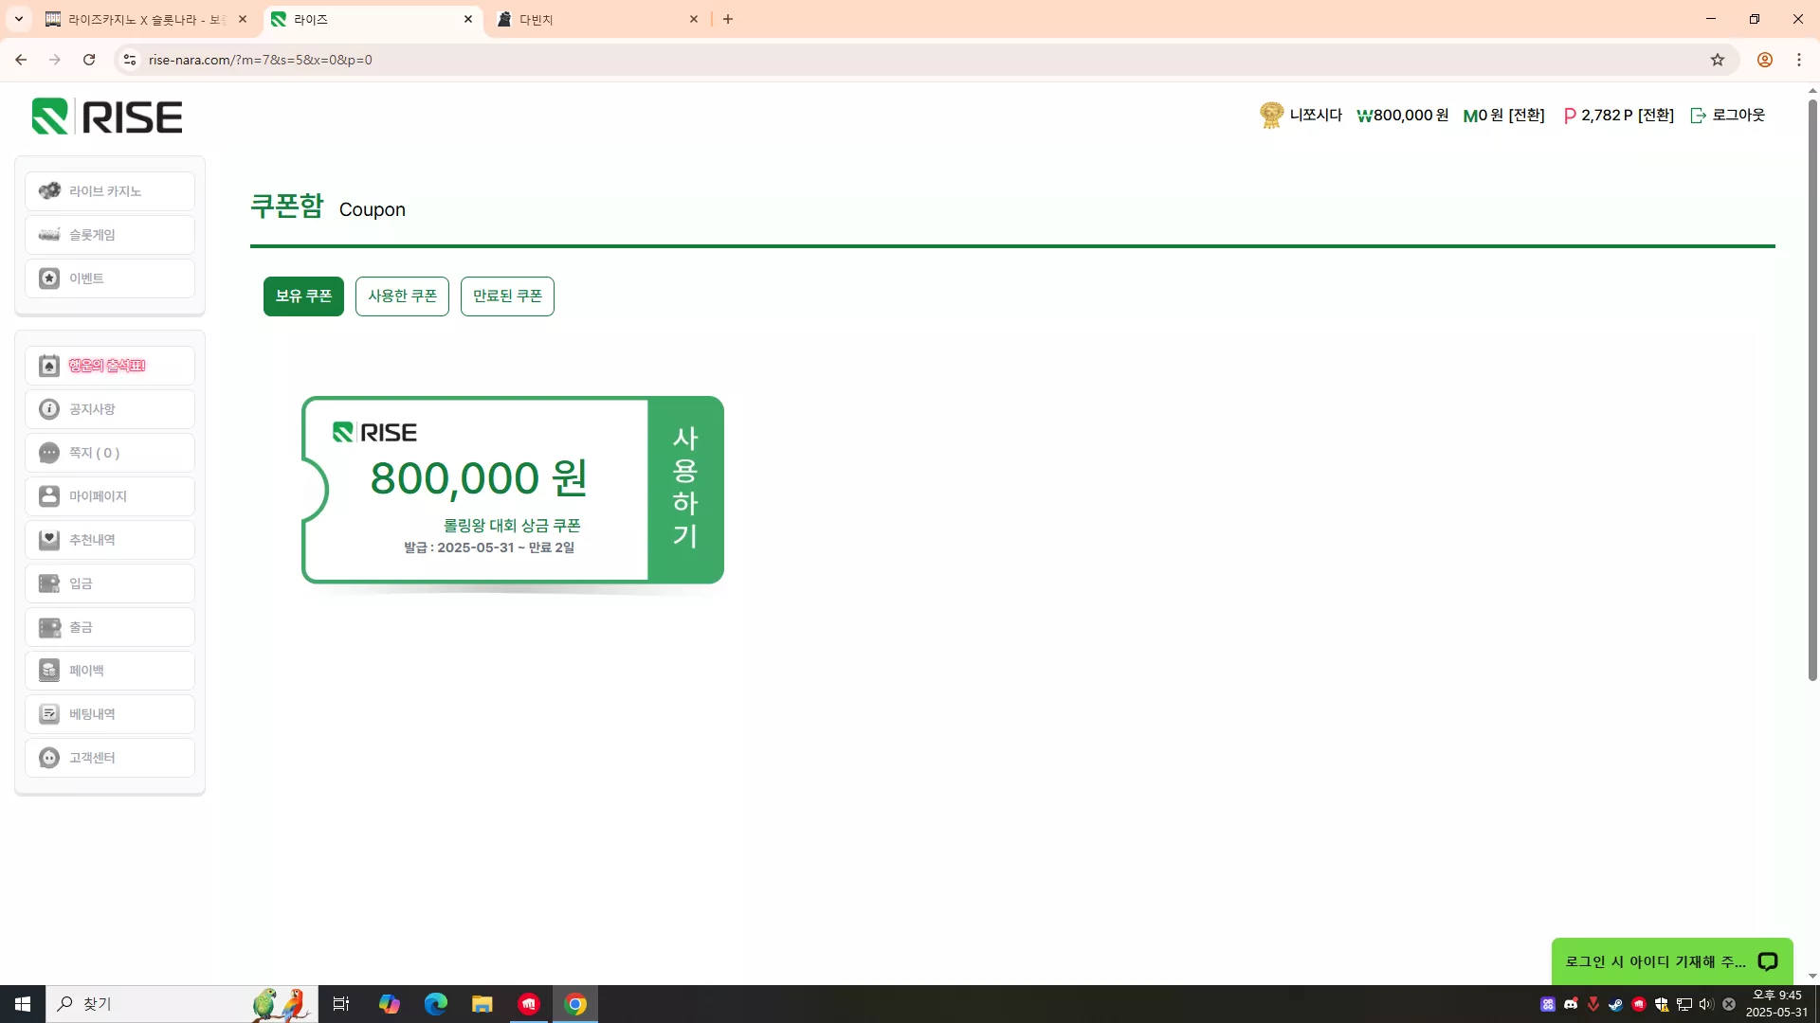Open the green live chat widget
The height and width of the screenshot is (1023, 1820).
[x=1672, y=961]
